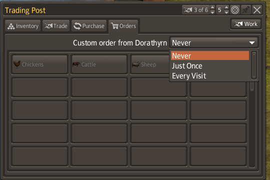
Task: Open the custom order frequency dropdown
Action: 213,42
